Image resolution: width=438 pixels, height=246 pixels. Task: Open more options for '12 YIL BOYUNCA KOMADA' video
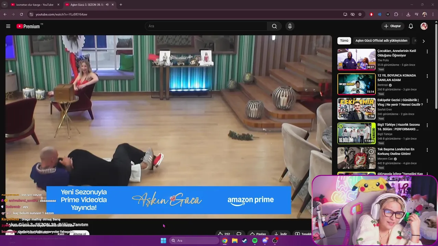point(427,76)
